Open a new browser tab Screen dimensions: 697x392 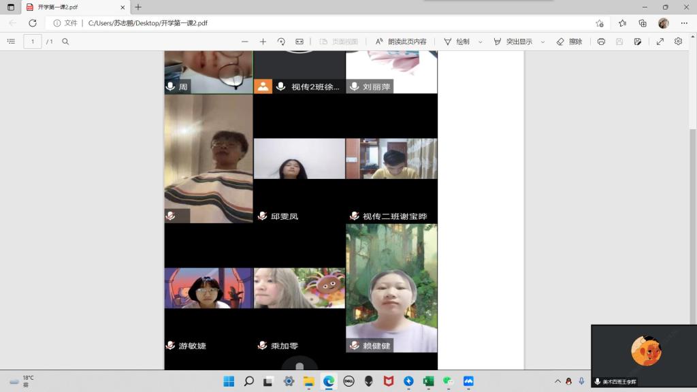tap(138, 7)
